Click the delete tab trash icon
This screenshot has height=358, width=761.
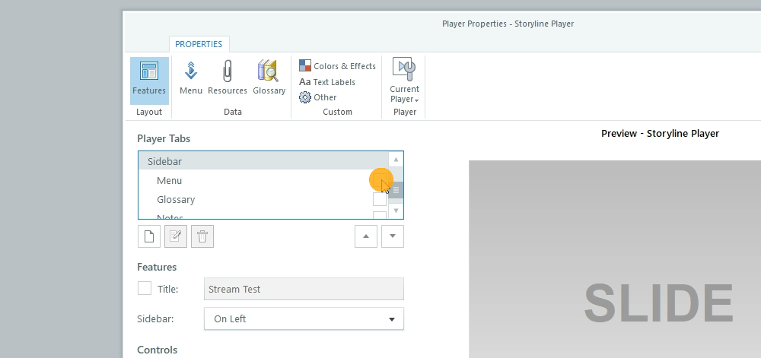pyautogui.click(x=202, y=236)
